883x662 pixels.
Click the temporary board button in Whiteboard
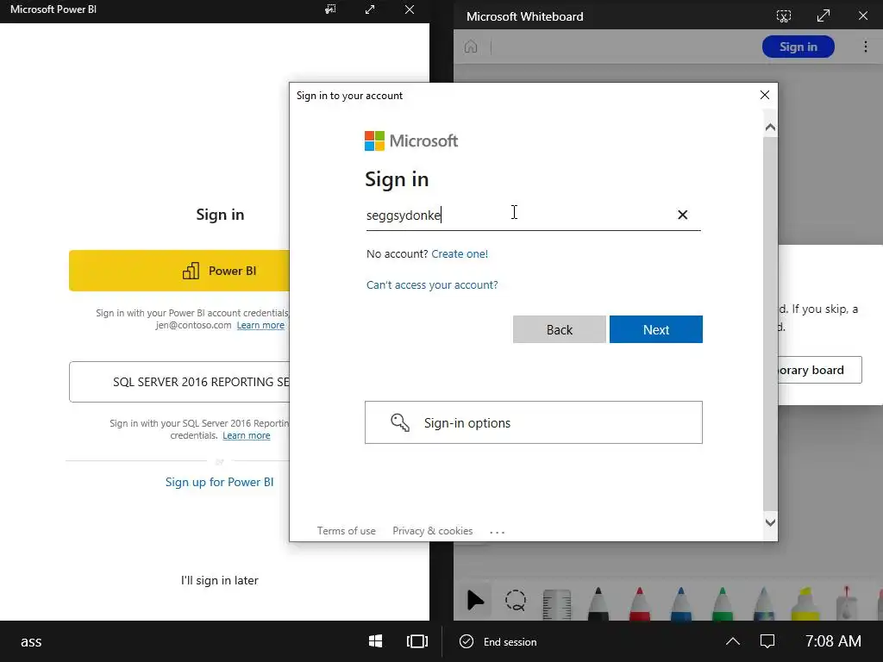click(820, 370)
